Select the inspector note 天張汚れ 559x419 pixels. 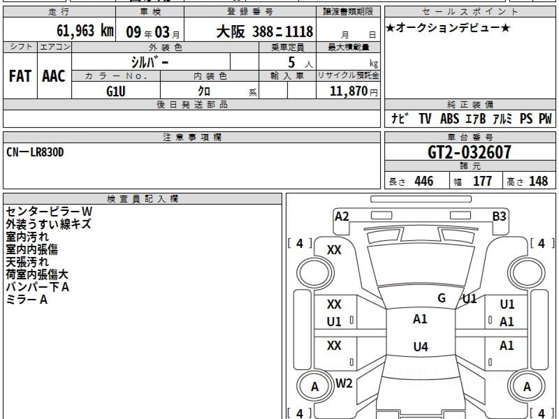pos(27,262)
